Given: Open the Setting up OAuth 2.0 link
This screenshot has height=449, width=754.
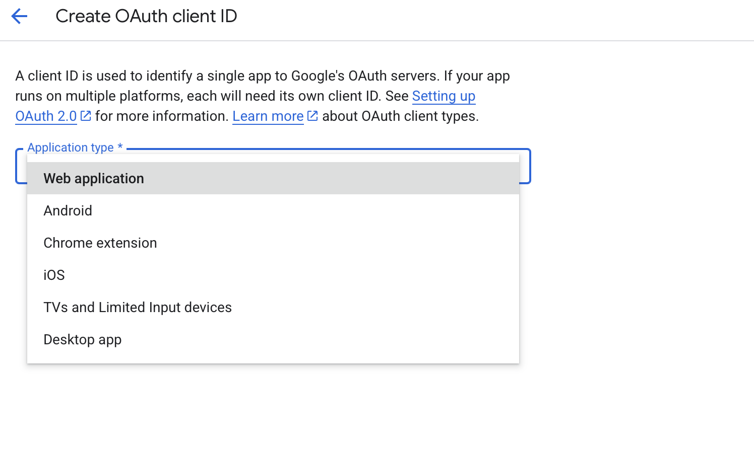Looking at the screenshot, I should point(444,96).
